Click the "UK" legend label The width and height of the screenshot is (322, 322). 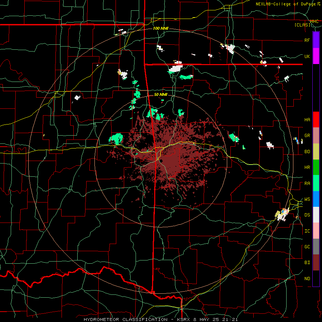click(307, 56)
